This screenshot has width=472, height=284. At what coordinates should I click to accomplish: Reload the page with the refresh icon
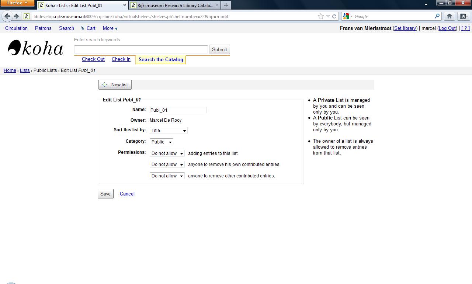click(x=334, y=16)
